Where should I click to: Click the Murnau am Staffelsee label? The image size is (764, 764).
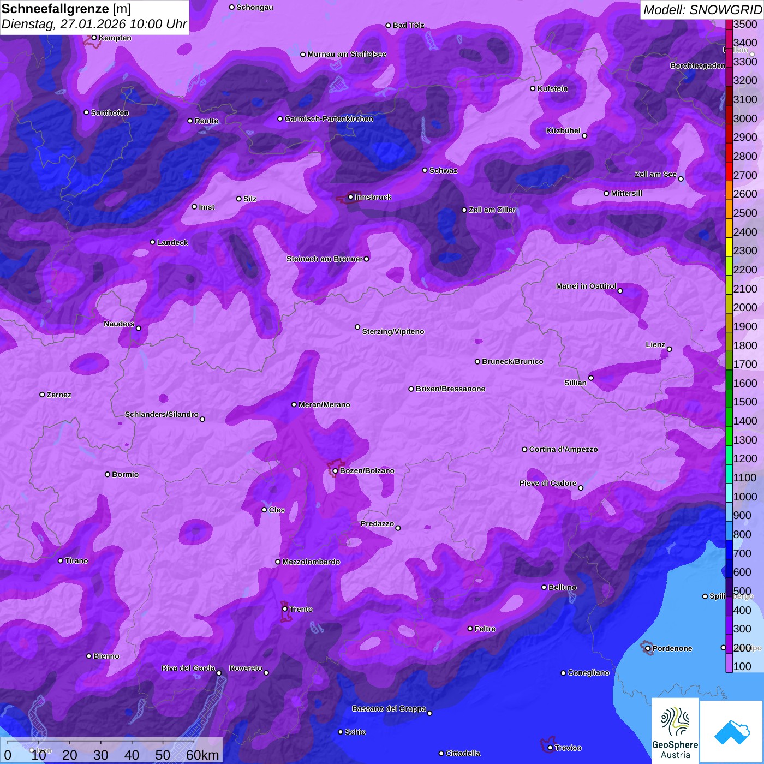pyautogui.click(x=347, y=54)
